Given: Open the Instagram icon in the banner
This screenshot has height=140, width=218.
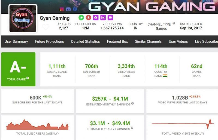Looking at the screenshot, I should [62, 9].
